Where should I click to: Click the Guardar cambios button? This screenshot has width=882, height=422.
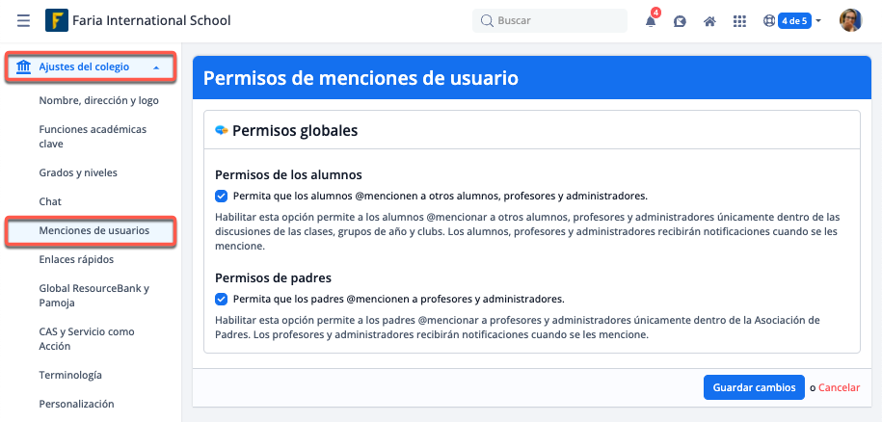tap(753, 387)
